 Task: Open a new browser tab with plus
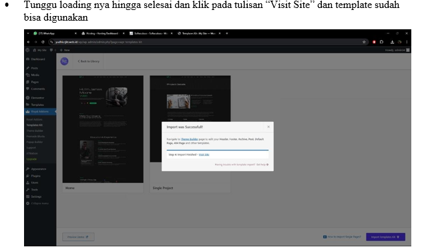coord(227,33)
